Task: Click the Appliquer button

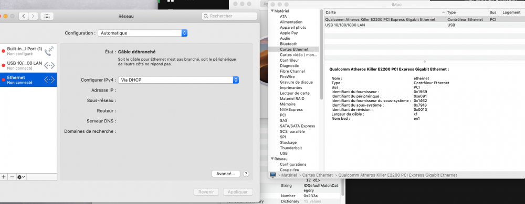Action: click(x=238, y=192)
